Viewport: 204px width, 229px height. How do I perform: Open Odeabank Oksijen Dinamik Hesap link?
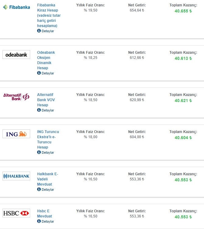pyautogui.click(x=46, y=60)
